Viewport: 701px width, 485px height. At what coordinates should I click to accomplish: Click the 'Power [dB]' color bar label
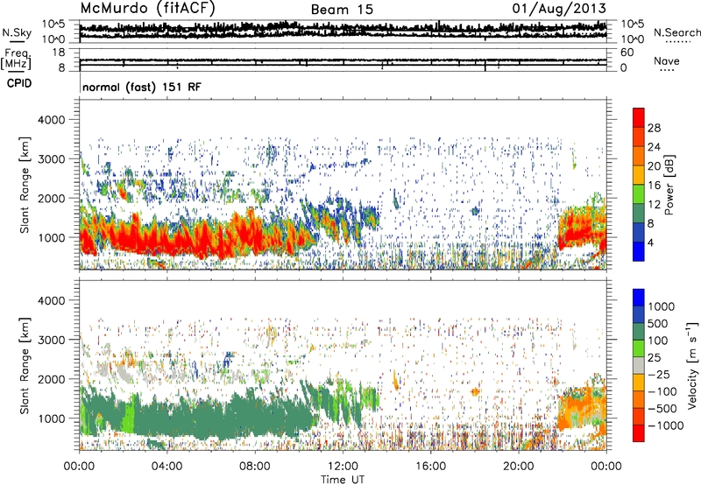(669, 185)
